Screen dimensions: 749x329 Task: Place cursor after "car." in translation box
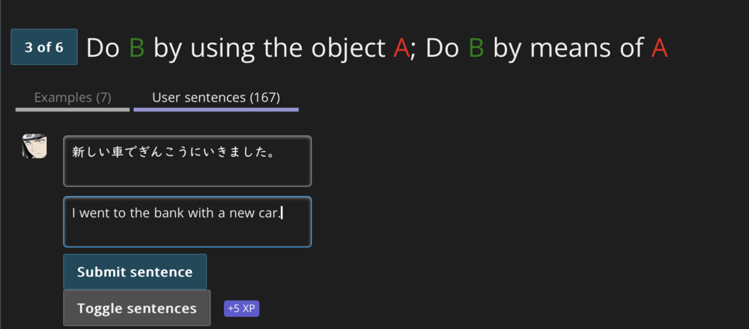coord(282,212)
